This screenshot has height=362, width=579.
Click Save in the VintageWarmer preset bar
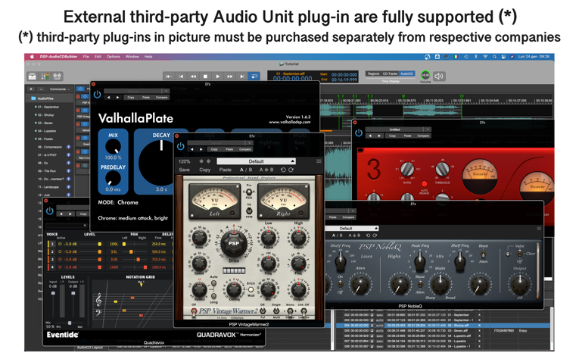pyautogui.click(x=185, y=170)
